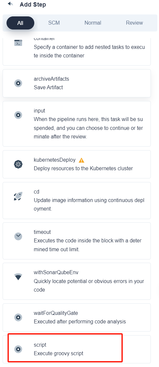Select the container terminal icon
159x367 pixels.
coord(18,43)
